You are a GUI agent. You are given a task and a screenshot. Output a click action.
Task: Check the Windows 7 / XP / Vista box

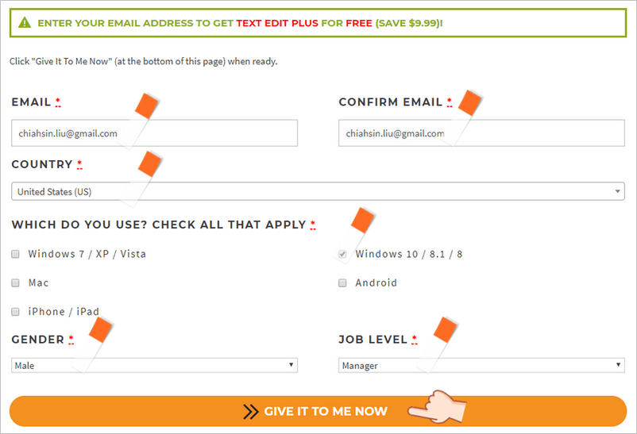[15, 254]
